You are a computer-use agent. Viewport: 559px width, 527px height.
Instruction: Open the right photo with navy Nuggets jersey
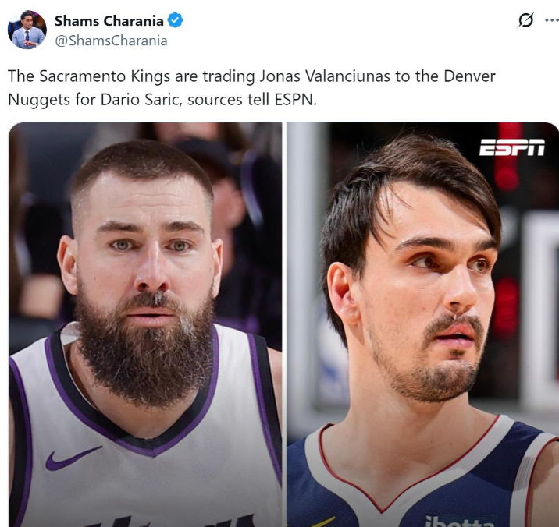[423, 324]
